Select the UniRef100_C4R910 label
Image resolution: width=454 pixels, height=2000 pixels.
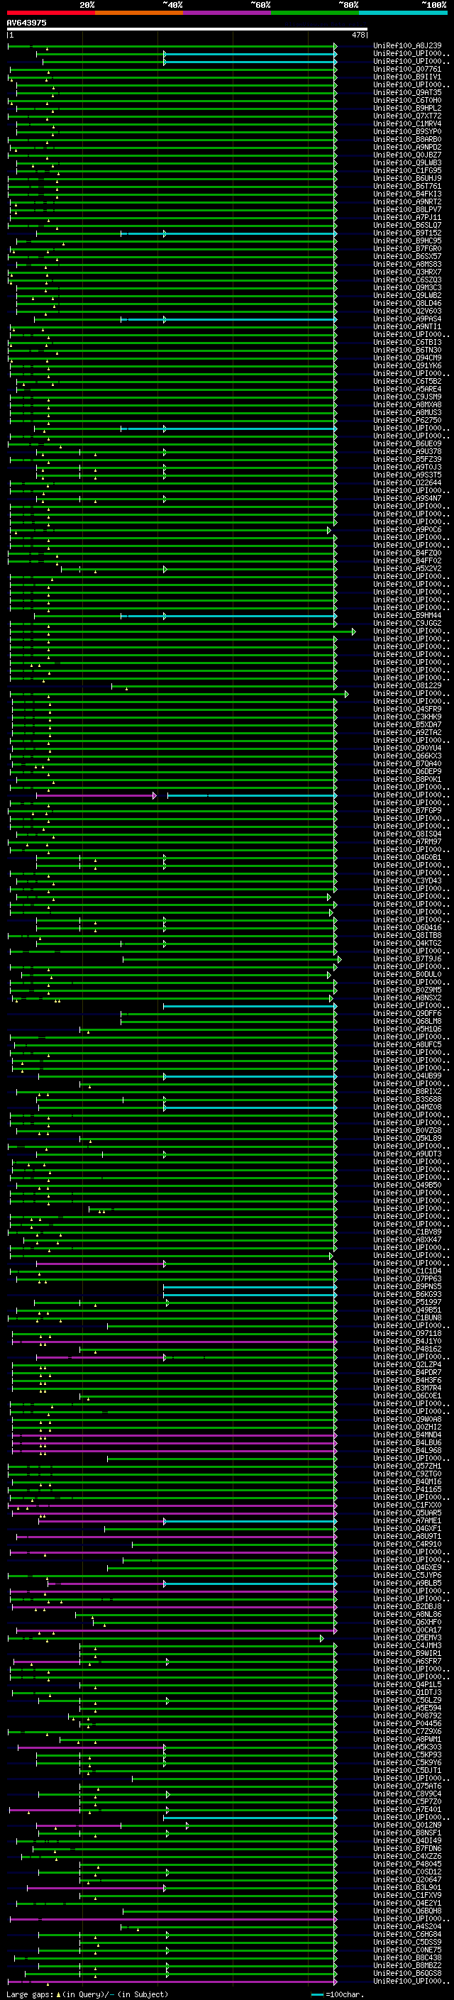click(x=407, y=1544)
